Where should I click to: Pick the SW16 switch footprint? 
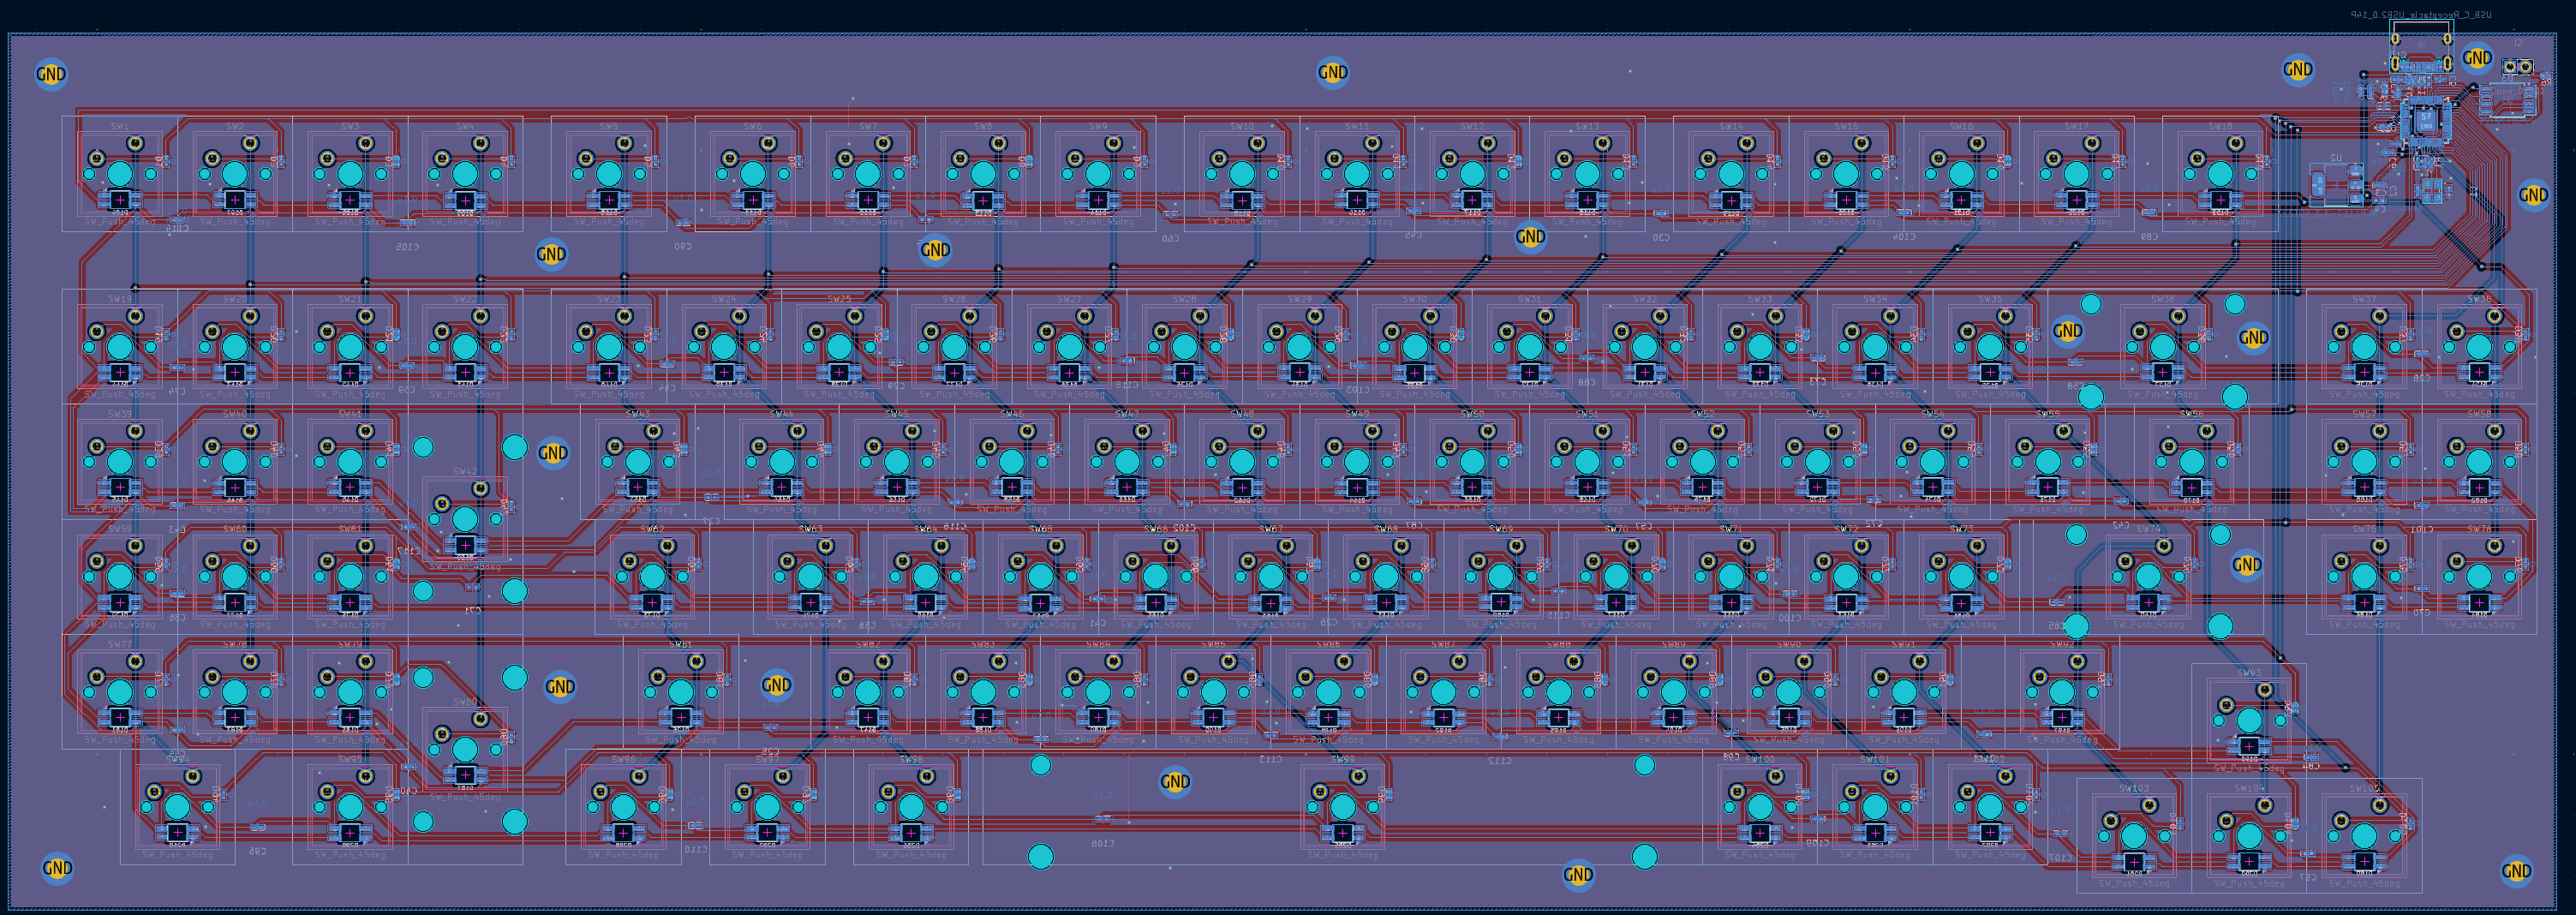coord(1961,174)
